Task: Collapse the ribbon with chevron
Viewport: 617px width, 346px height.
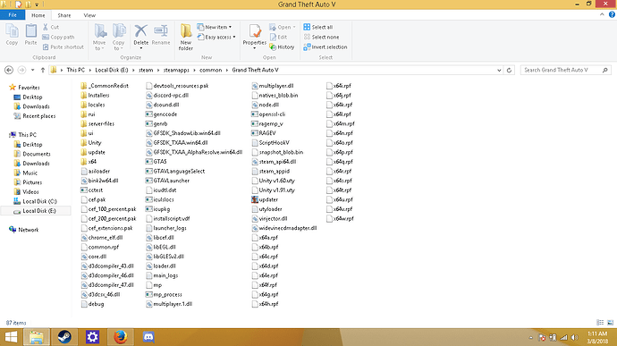Action: coord(602,14)
